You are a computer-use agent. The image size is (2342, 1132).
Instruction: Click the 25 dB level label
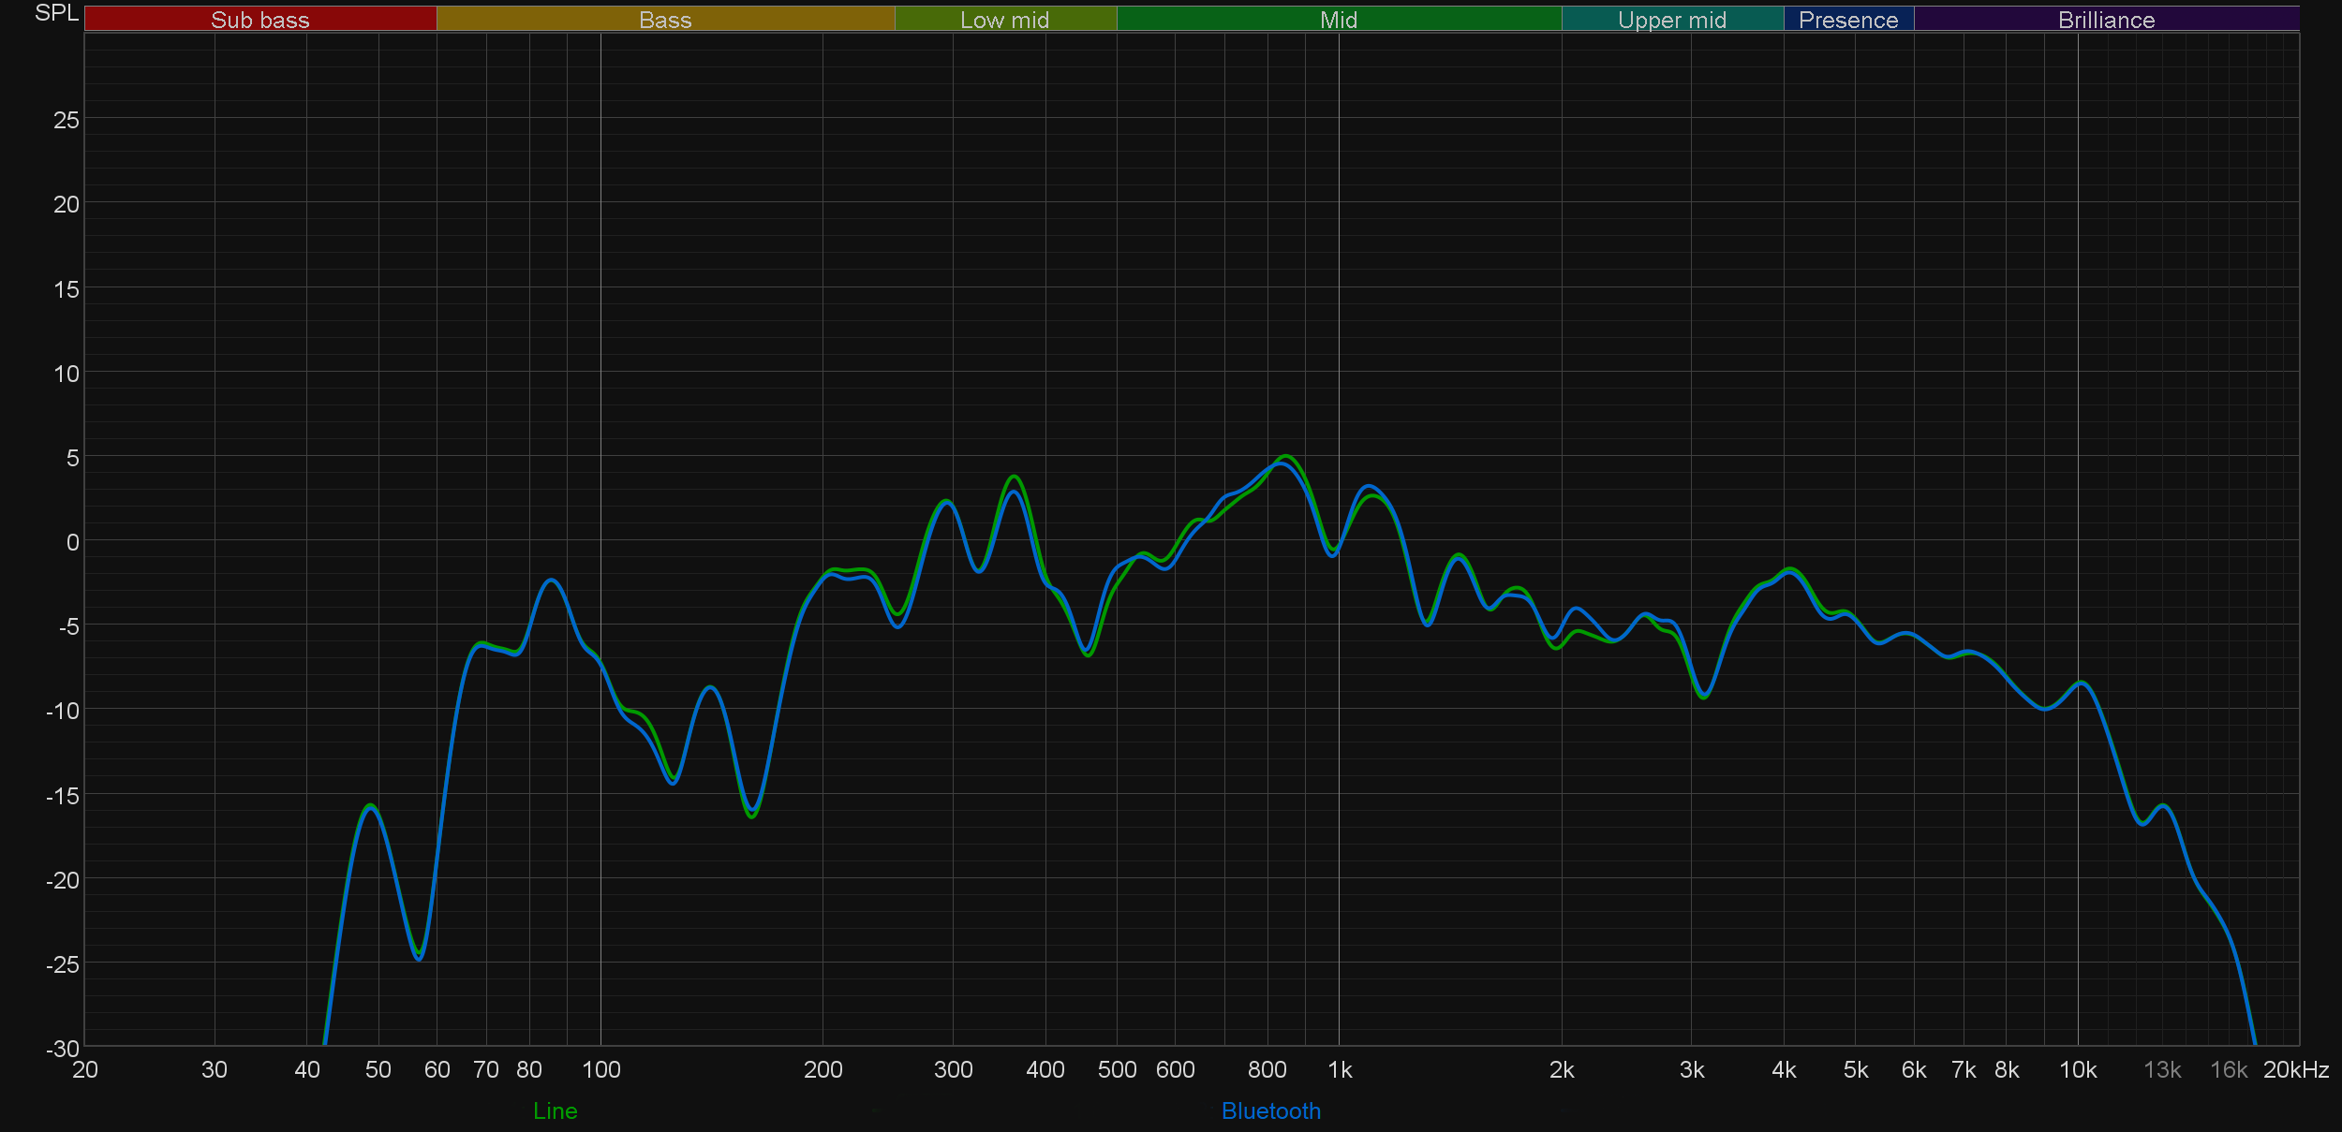pyautogui.click(x=66, y=120)
